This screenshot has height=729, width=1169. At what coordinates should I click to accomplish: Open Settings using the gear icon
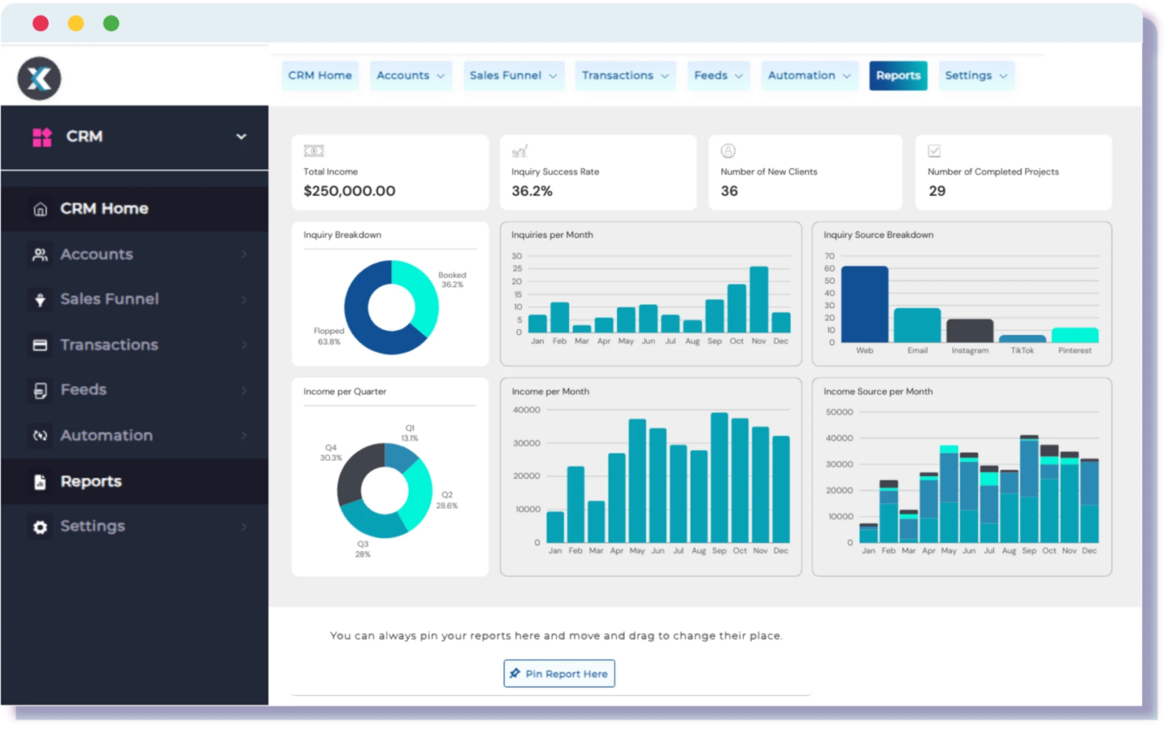click(x=40, y=526)
